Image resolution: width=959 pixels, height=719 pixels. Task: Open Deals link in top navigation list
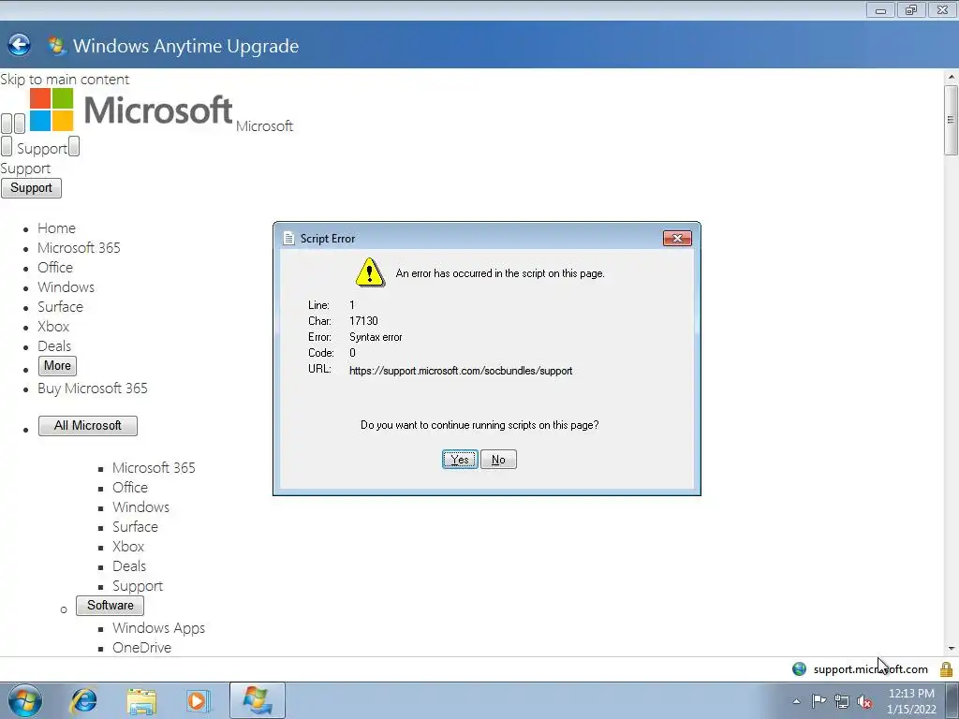pyautogui.click(x=54, y=346)
